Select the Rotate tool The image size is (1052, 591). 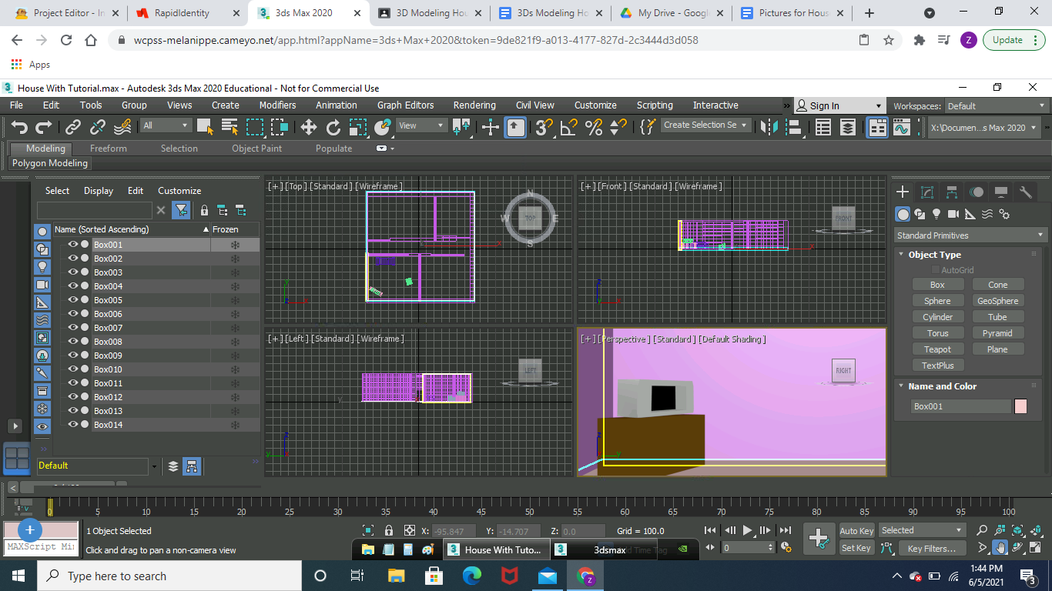tap(333, 127)
